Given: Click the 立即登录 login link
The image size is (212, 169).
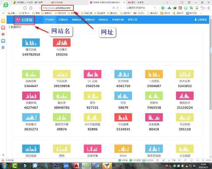Looking at the screenshot, I should pos(201,20).
